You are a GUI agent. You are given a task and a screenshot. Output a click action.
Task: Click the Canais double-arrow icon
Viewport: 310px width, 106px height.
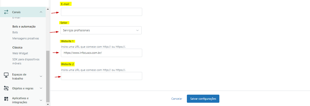click(6, 12)
